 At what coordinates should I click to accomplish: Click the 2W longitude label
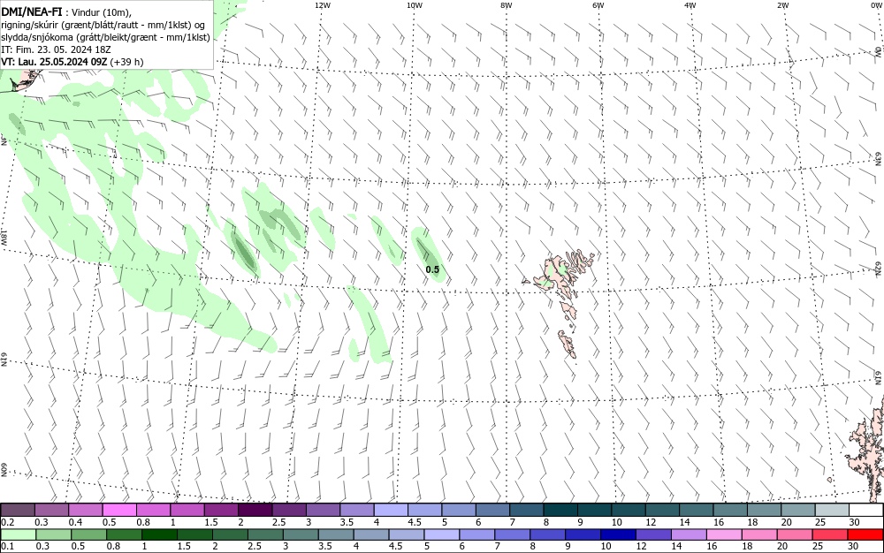pos(782,5)
